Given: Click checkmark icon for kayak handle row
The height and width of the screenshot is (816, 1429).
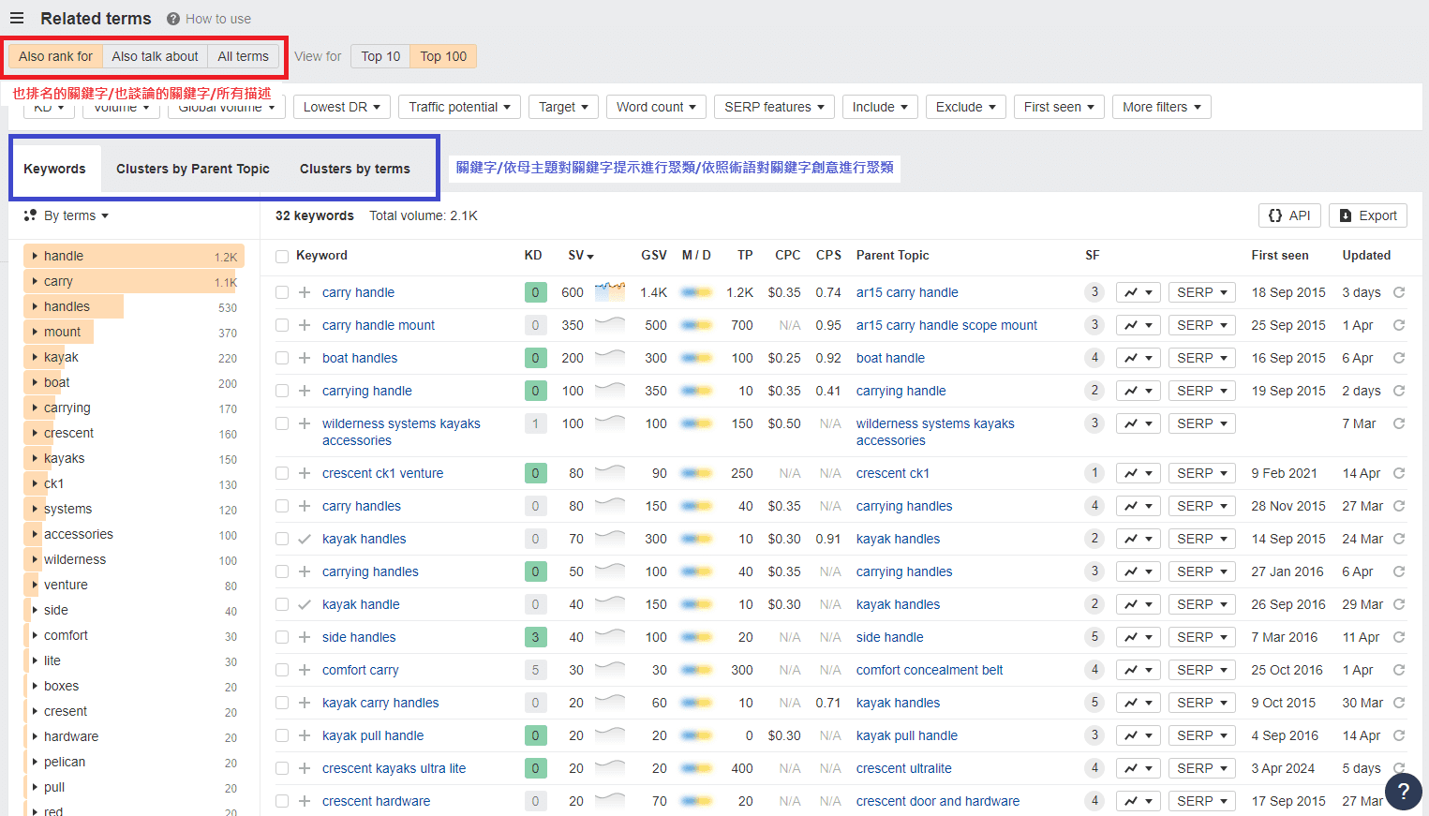Looking at the screenshot, I should (305, 604).
